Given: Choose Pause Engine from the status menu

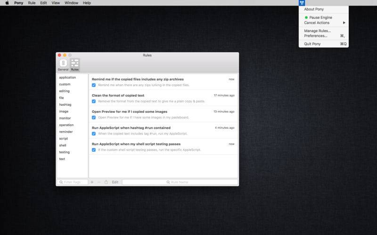Looking at the screenshot, I should [x=320, y=17].
